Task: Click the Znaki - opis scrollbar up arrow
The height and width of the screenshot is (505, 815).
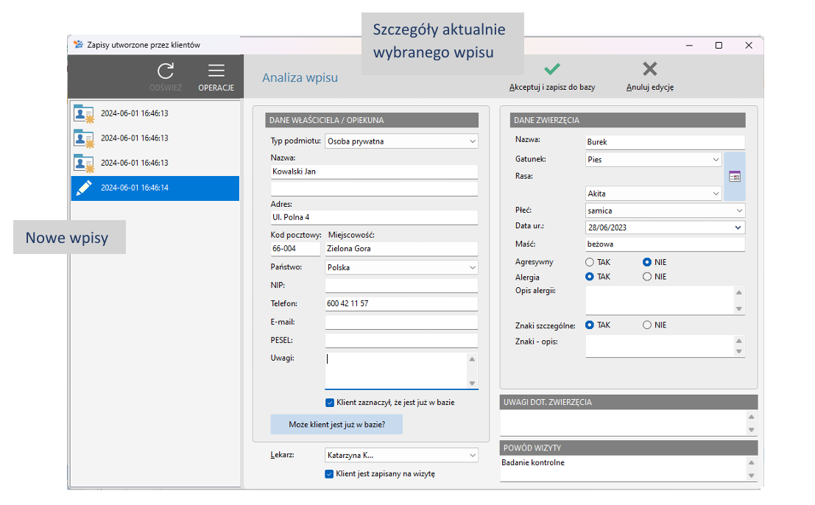Action: point(739,341)
